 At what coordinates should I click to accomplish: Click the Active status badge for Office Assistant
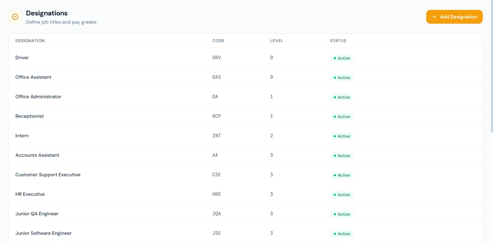click(x=342, y=78)
